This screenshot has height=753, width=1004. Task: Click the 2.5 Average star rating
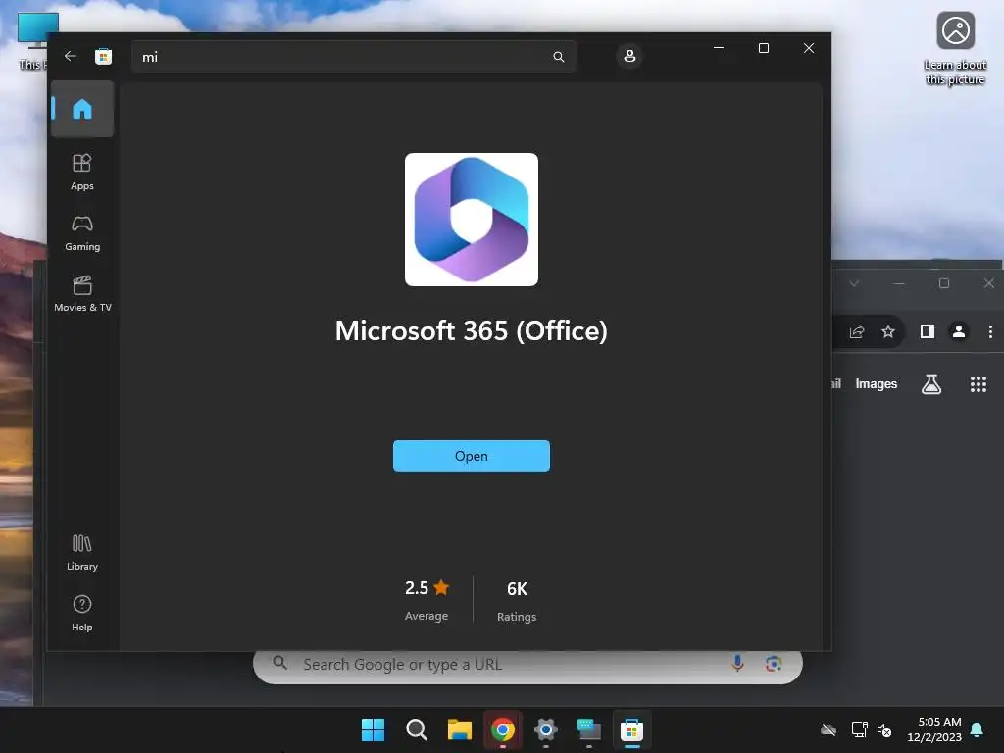427,600
